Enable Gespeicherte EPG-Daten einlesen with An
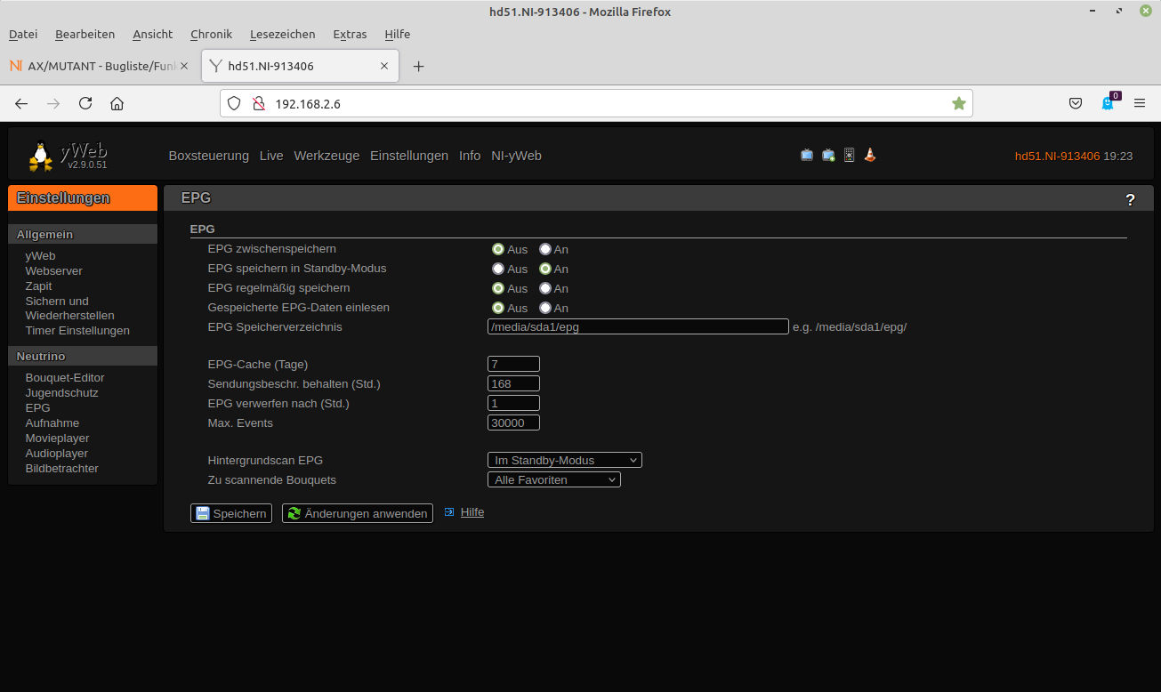Viewport: 1161px width, 692px height. click(545, 308)
